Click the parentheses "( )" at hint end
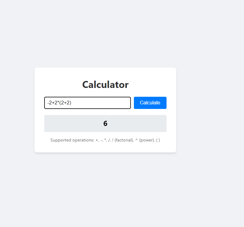Screen dimensions: 244x227 coord(158,140)
